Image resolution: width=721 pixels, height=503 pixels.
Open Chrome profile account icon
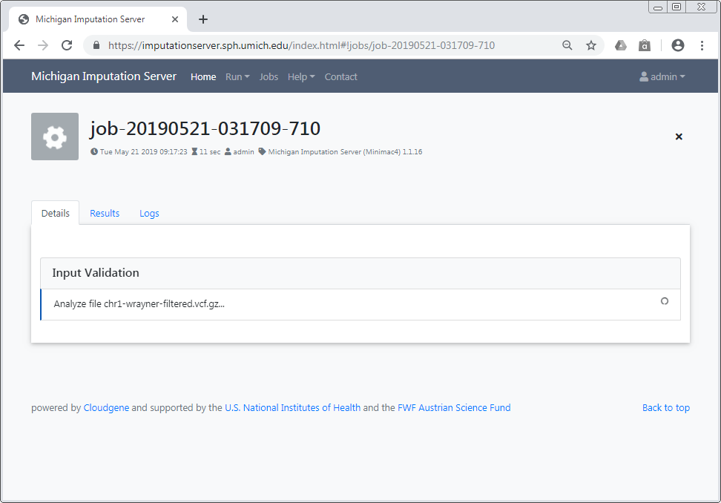coord(677,45)
